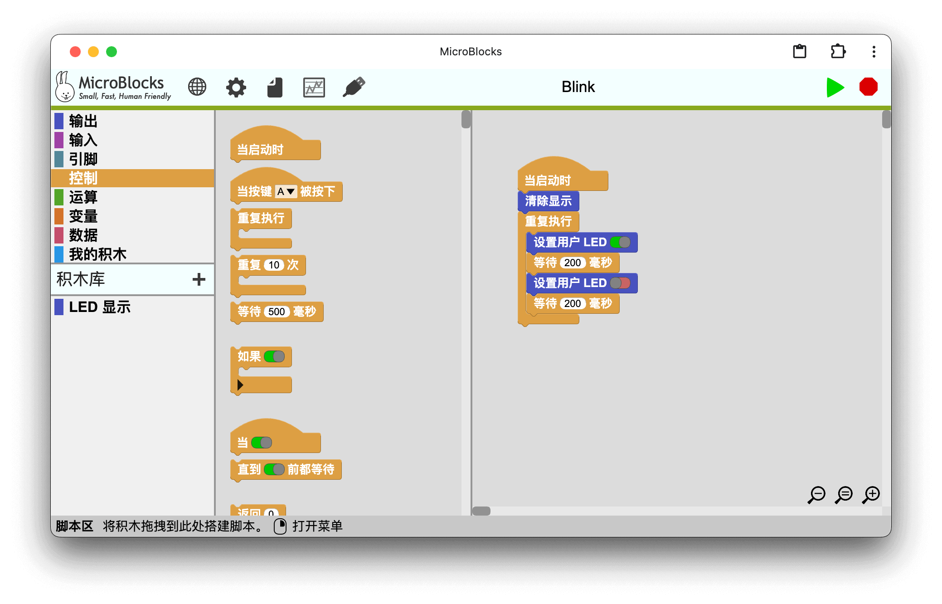Stop scripts with red stop button
The height and width of the screenshot is (604, 942).
(x=868, y=87)
